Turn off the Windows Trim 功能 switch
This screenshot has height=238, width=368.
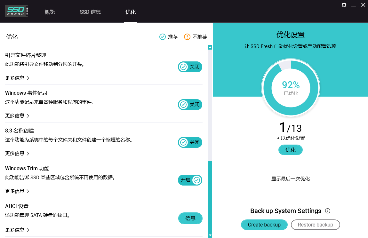coord(190,180)
